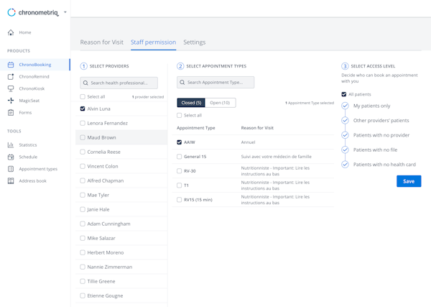
Task: Click the blue Save button
Action: pyautogui.click(x=408, y=181)
